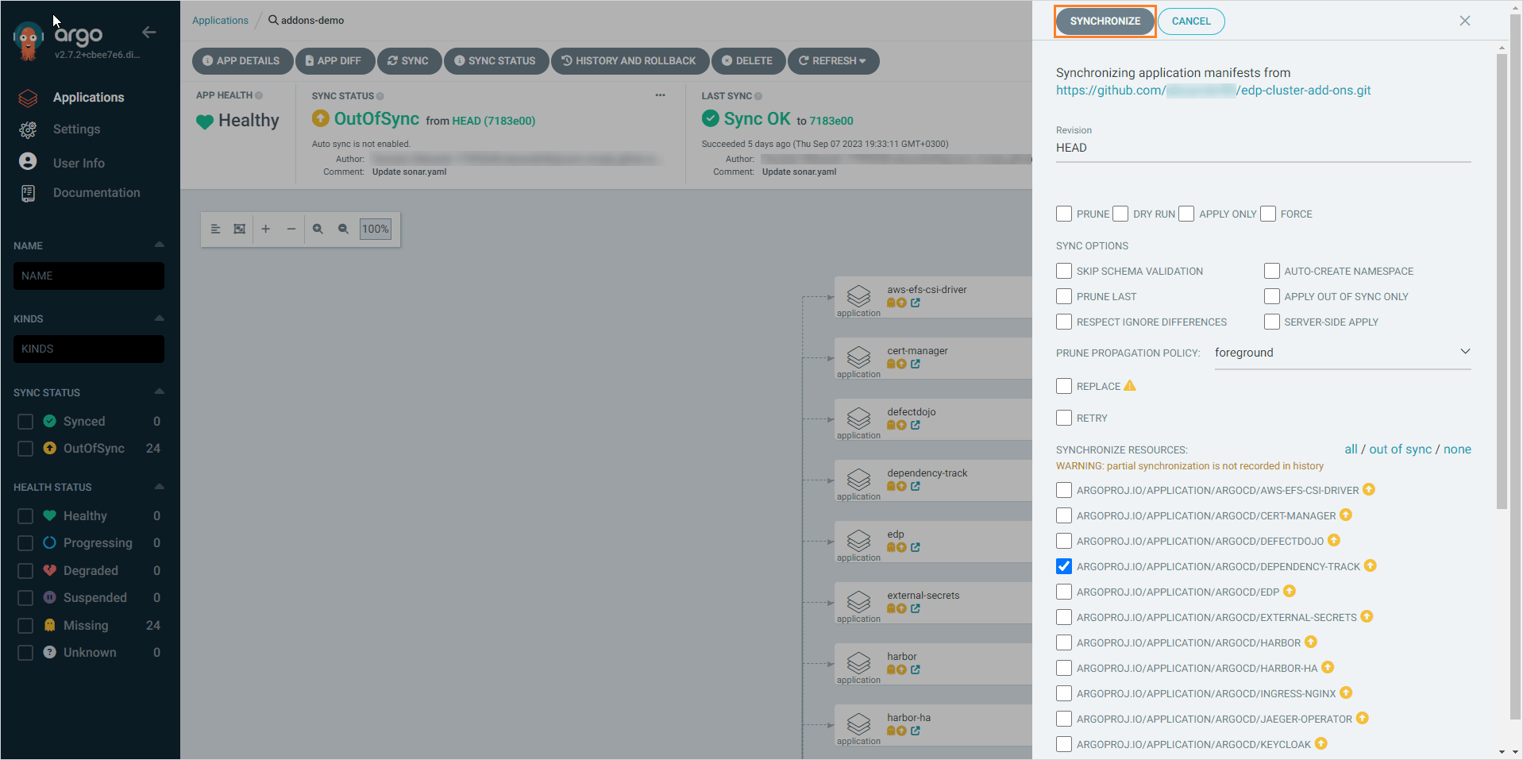Check SKIP SCHEMA VALIDATION option

point(1064,271)
